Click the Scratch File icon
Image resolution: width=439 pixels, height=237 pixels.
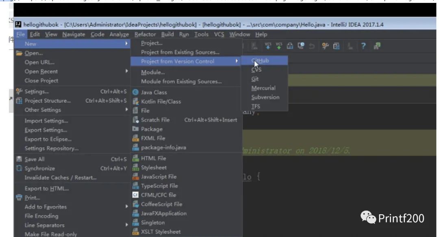point(135,120)
